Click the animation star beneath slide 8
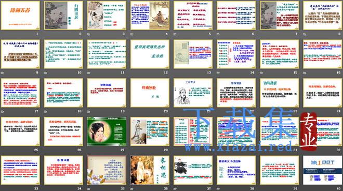Screen dimensions: 343x191 point(305,34)
